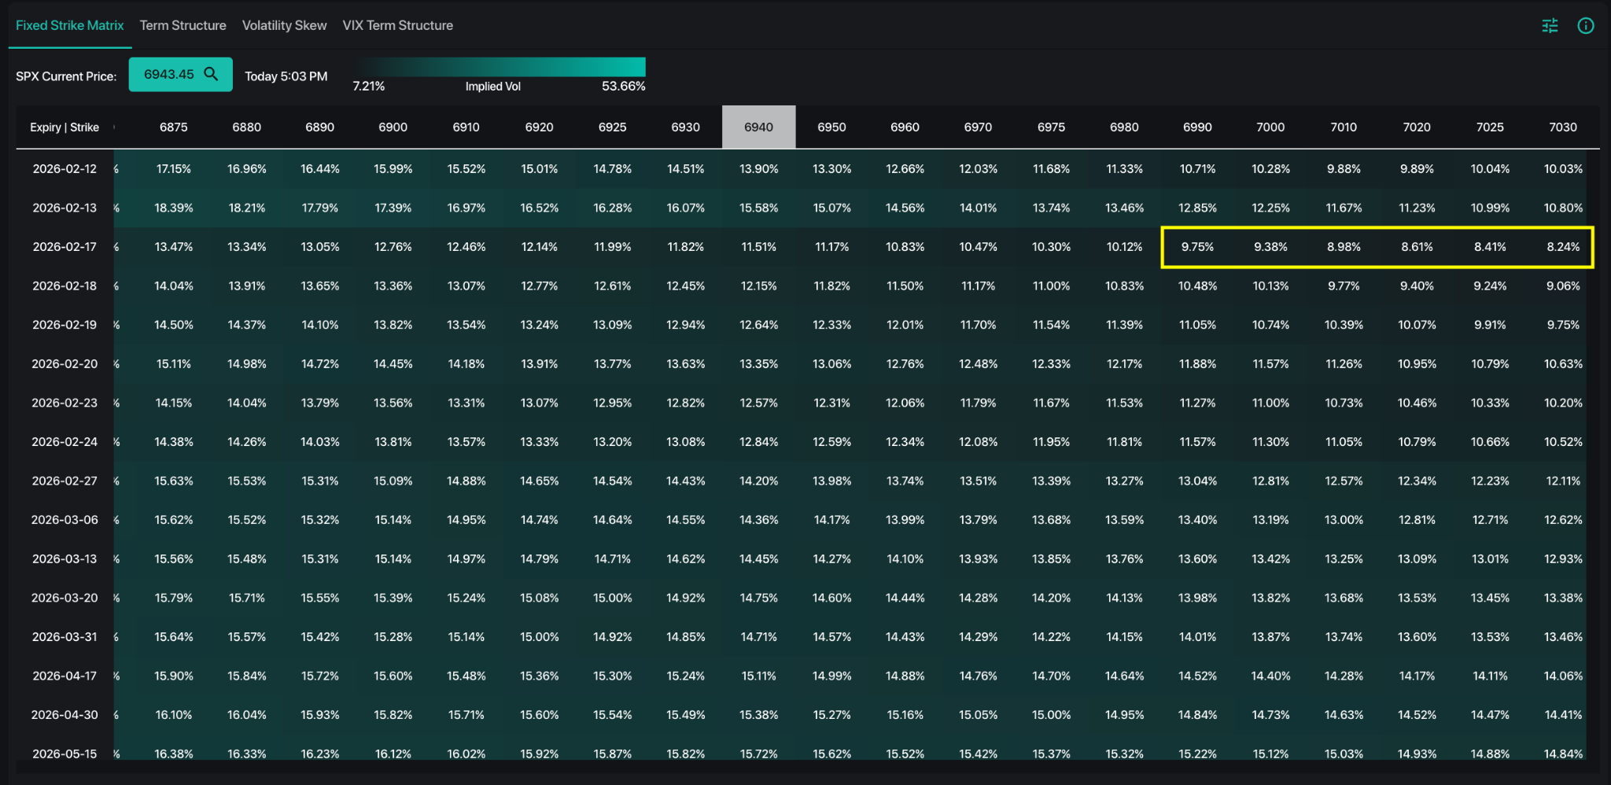Switch to Fixed Strike Matrix tab
The width and height of the screenshot is (1611, 785).
[70, 25]
